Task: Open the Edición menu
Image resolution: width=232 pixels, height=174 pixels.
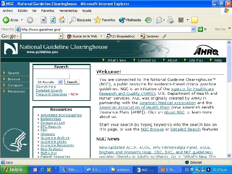Action: click(23, 11)
